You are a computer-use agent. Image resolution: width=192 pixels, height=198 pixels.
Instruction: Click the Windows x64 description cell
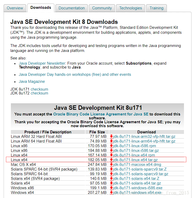[48, 193]
